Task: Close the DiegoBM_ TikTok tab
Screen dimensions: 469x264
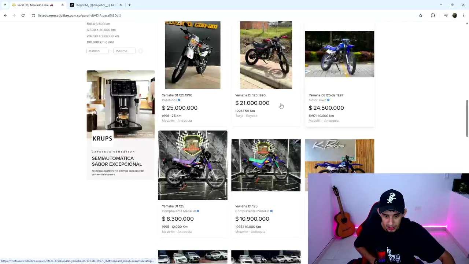Action: point(121,5)
